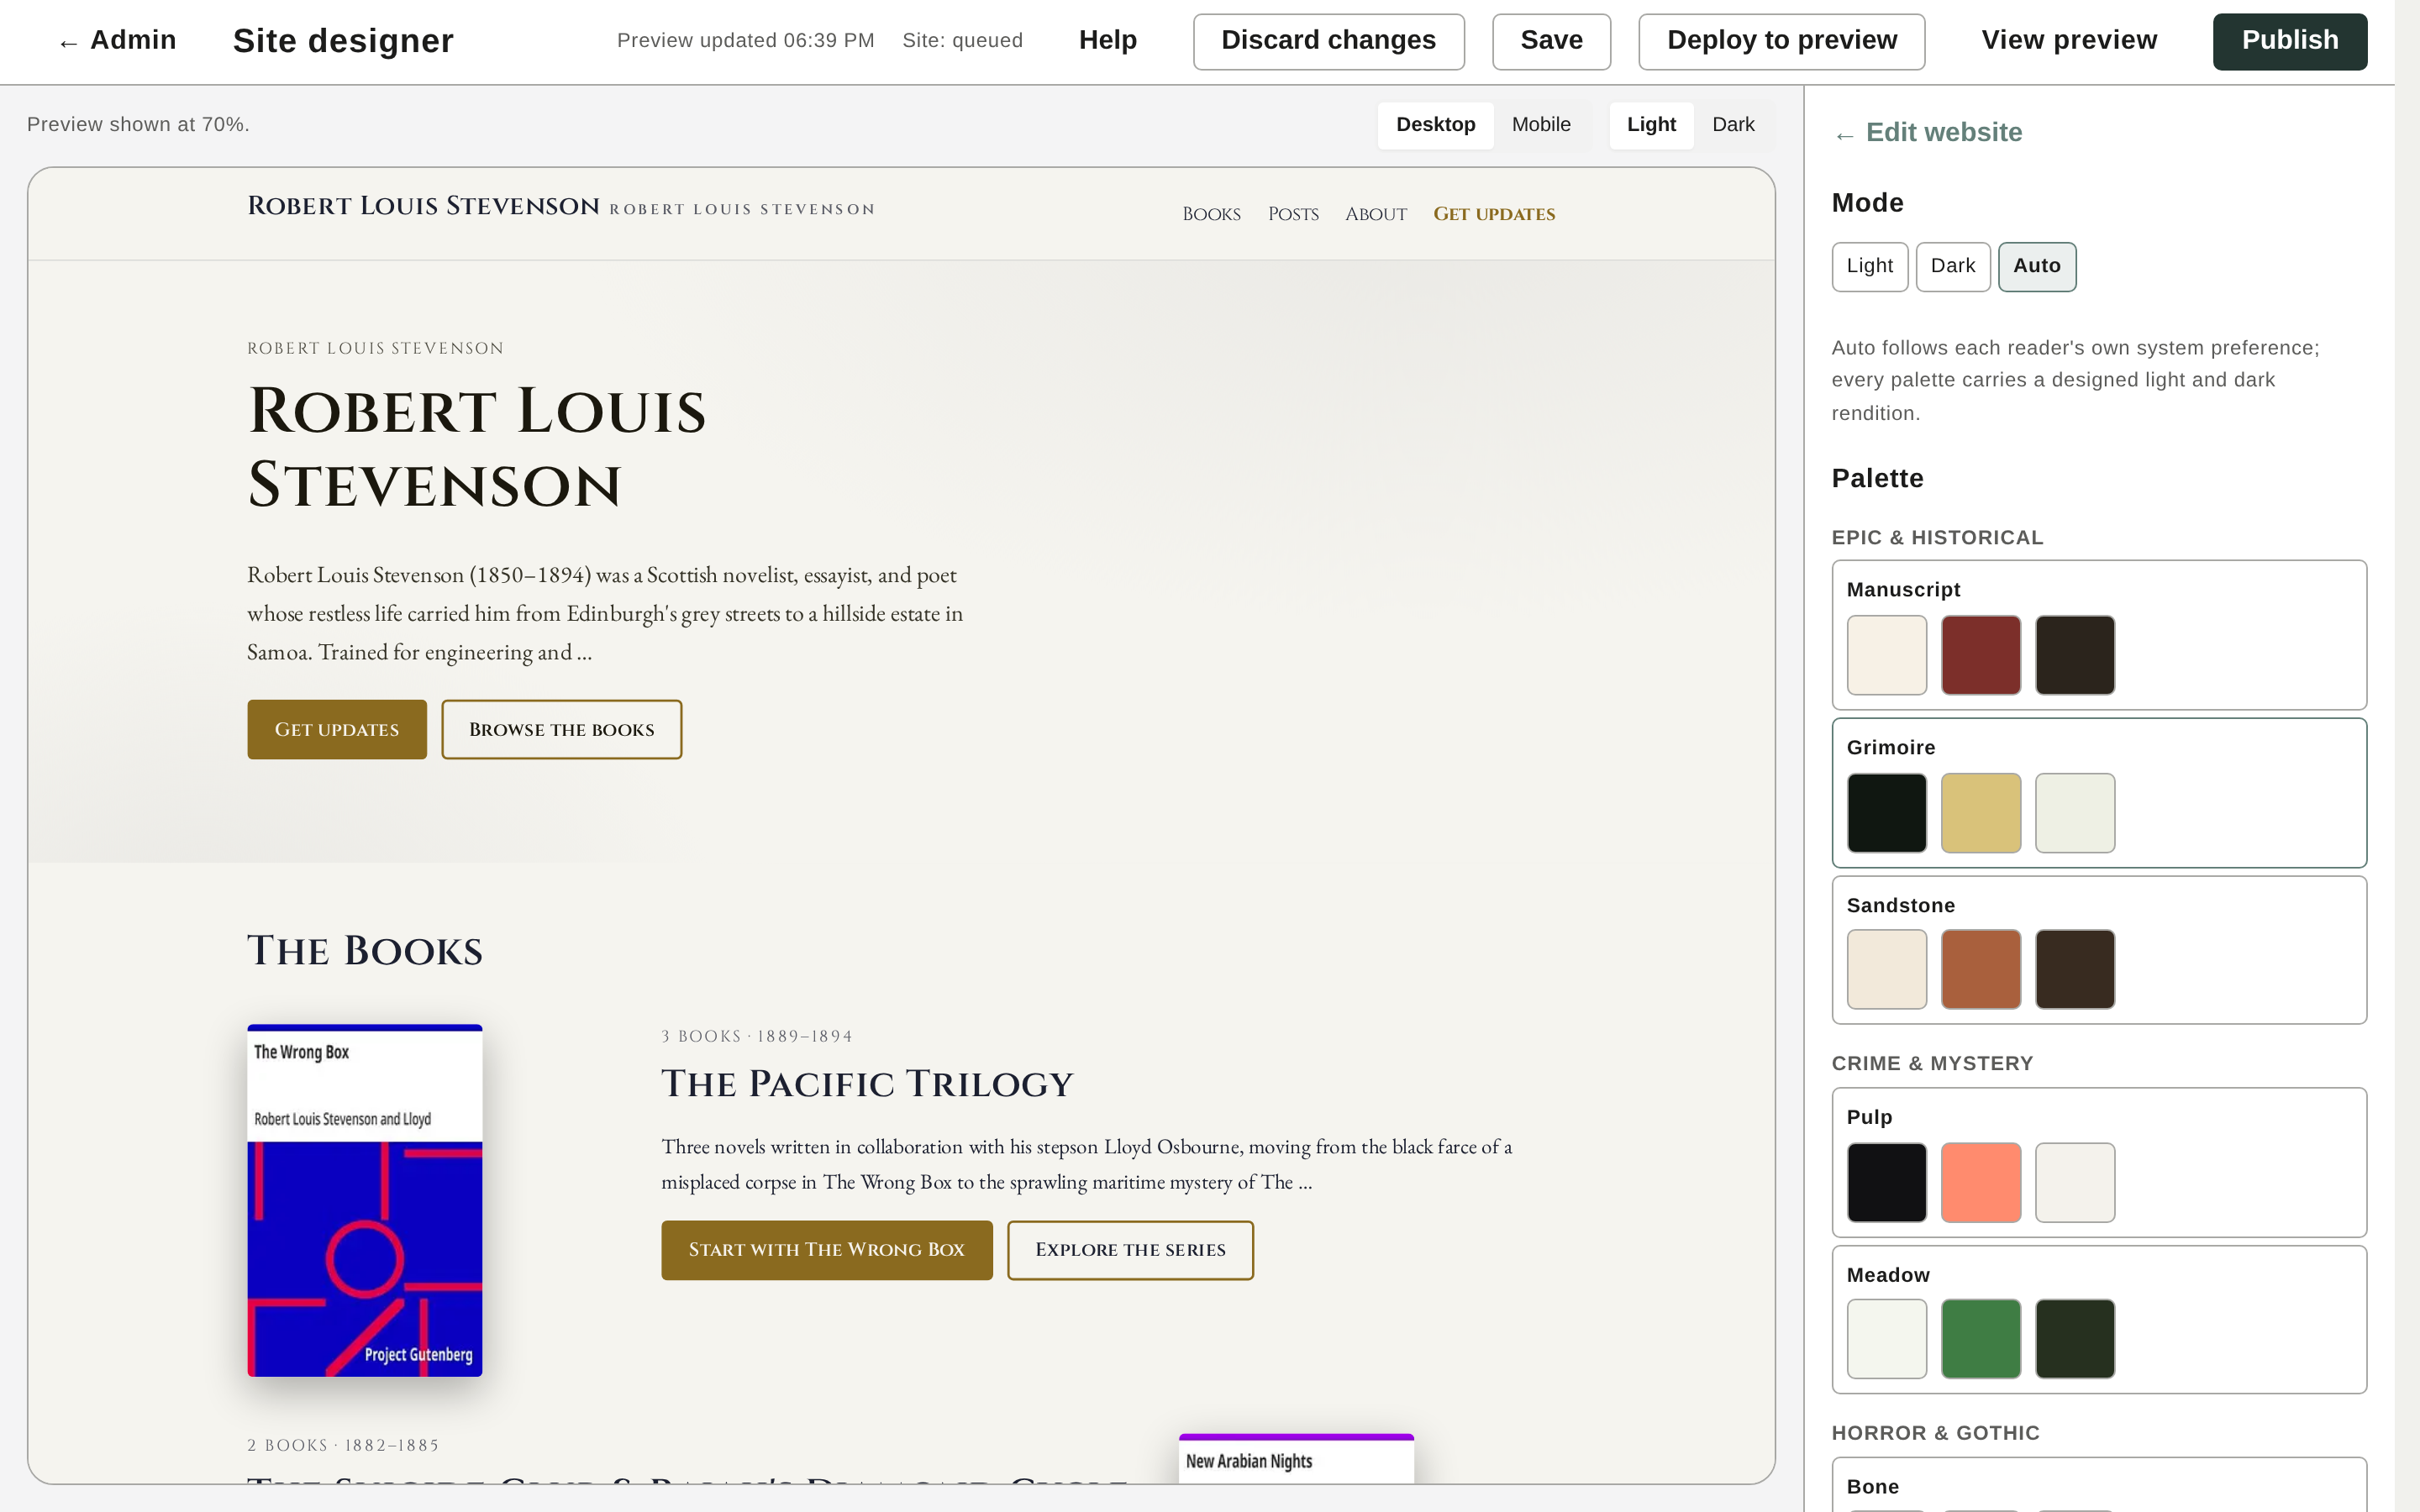Return to Edit website
This screenshot has width=2420, height=1512.
(1928, 133)
